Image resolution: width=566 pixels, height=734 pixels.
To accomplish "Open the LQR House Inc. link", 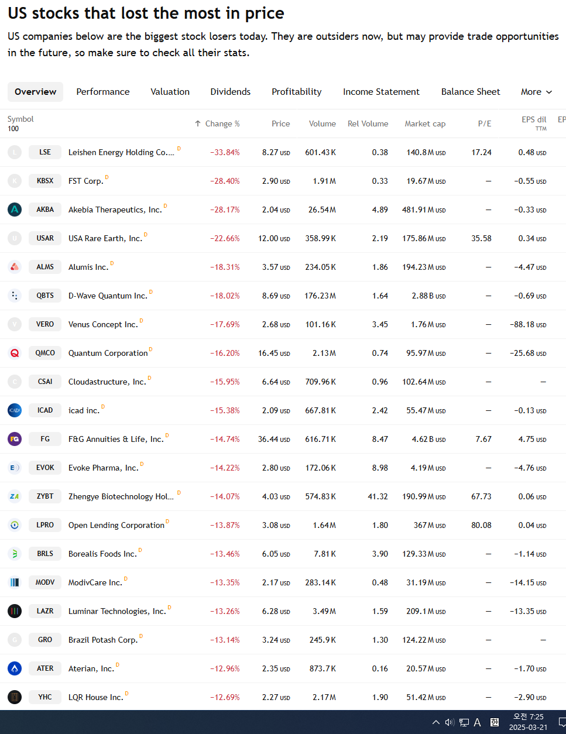I will [96, 697].
